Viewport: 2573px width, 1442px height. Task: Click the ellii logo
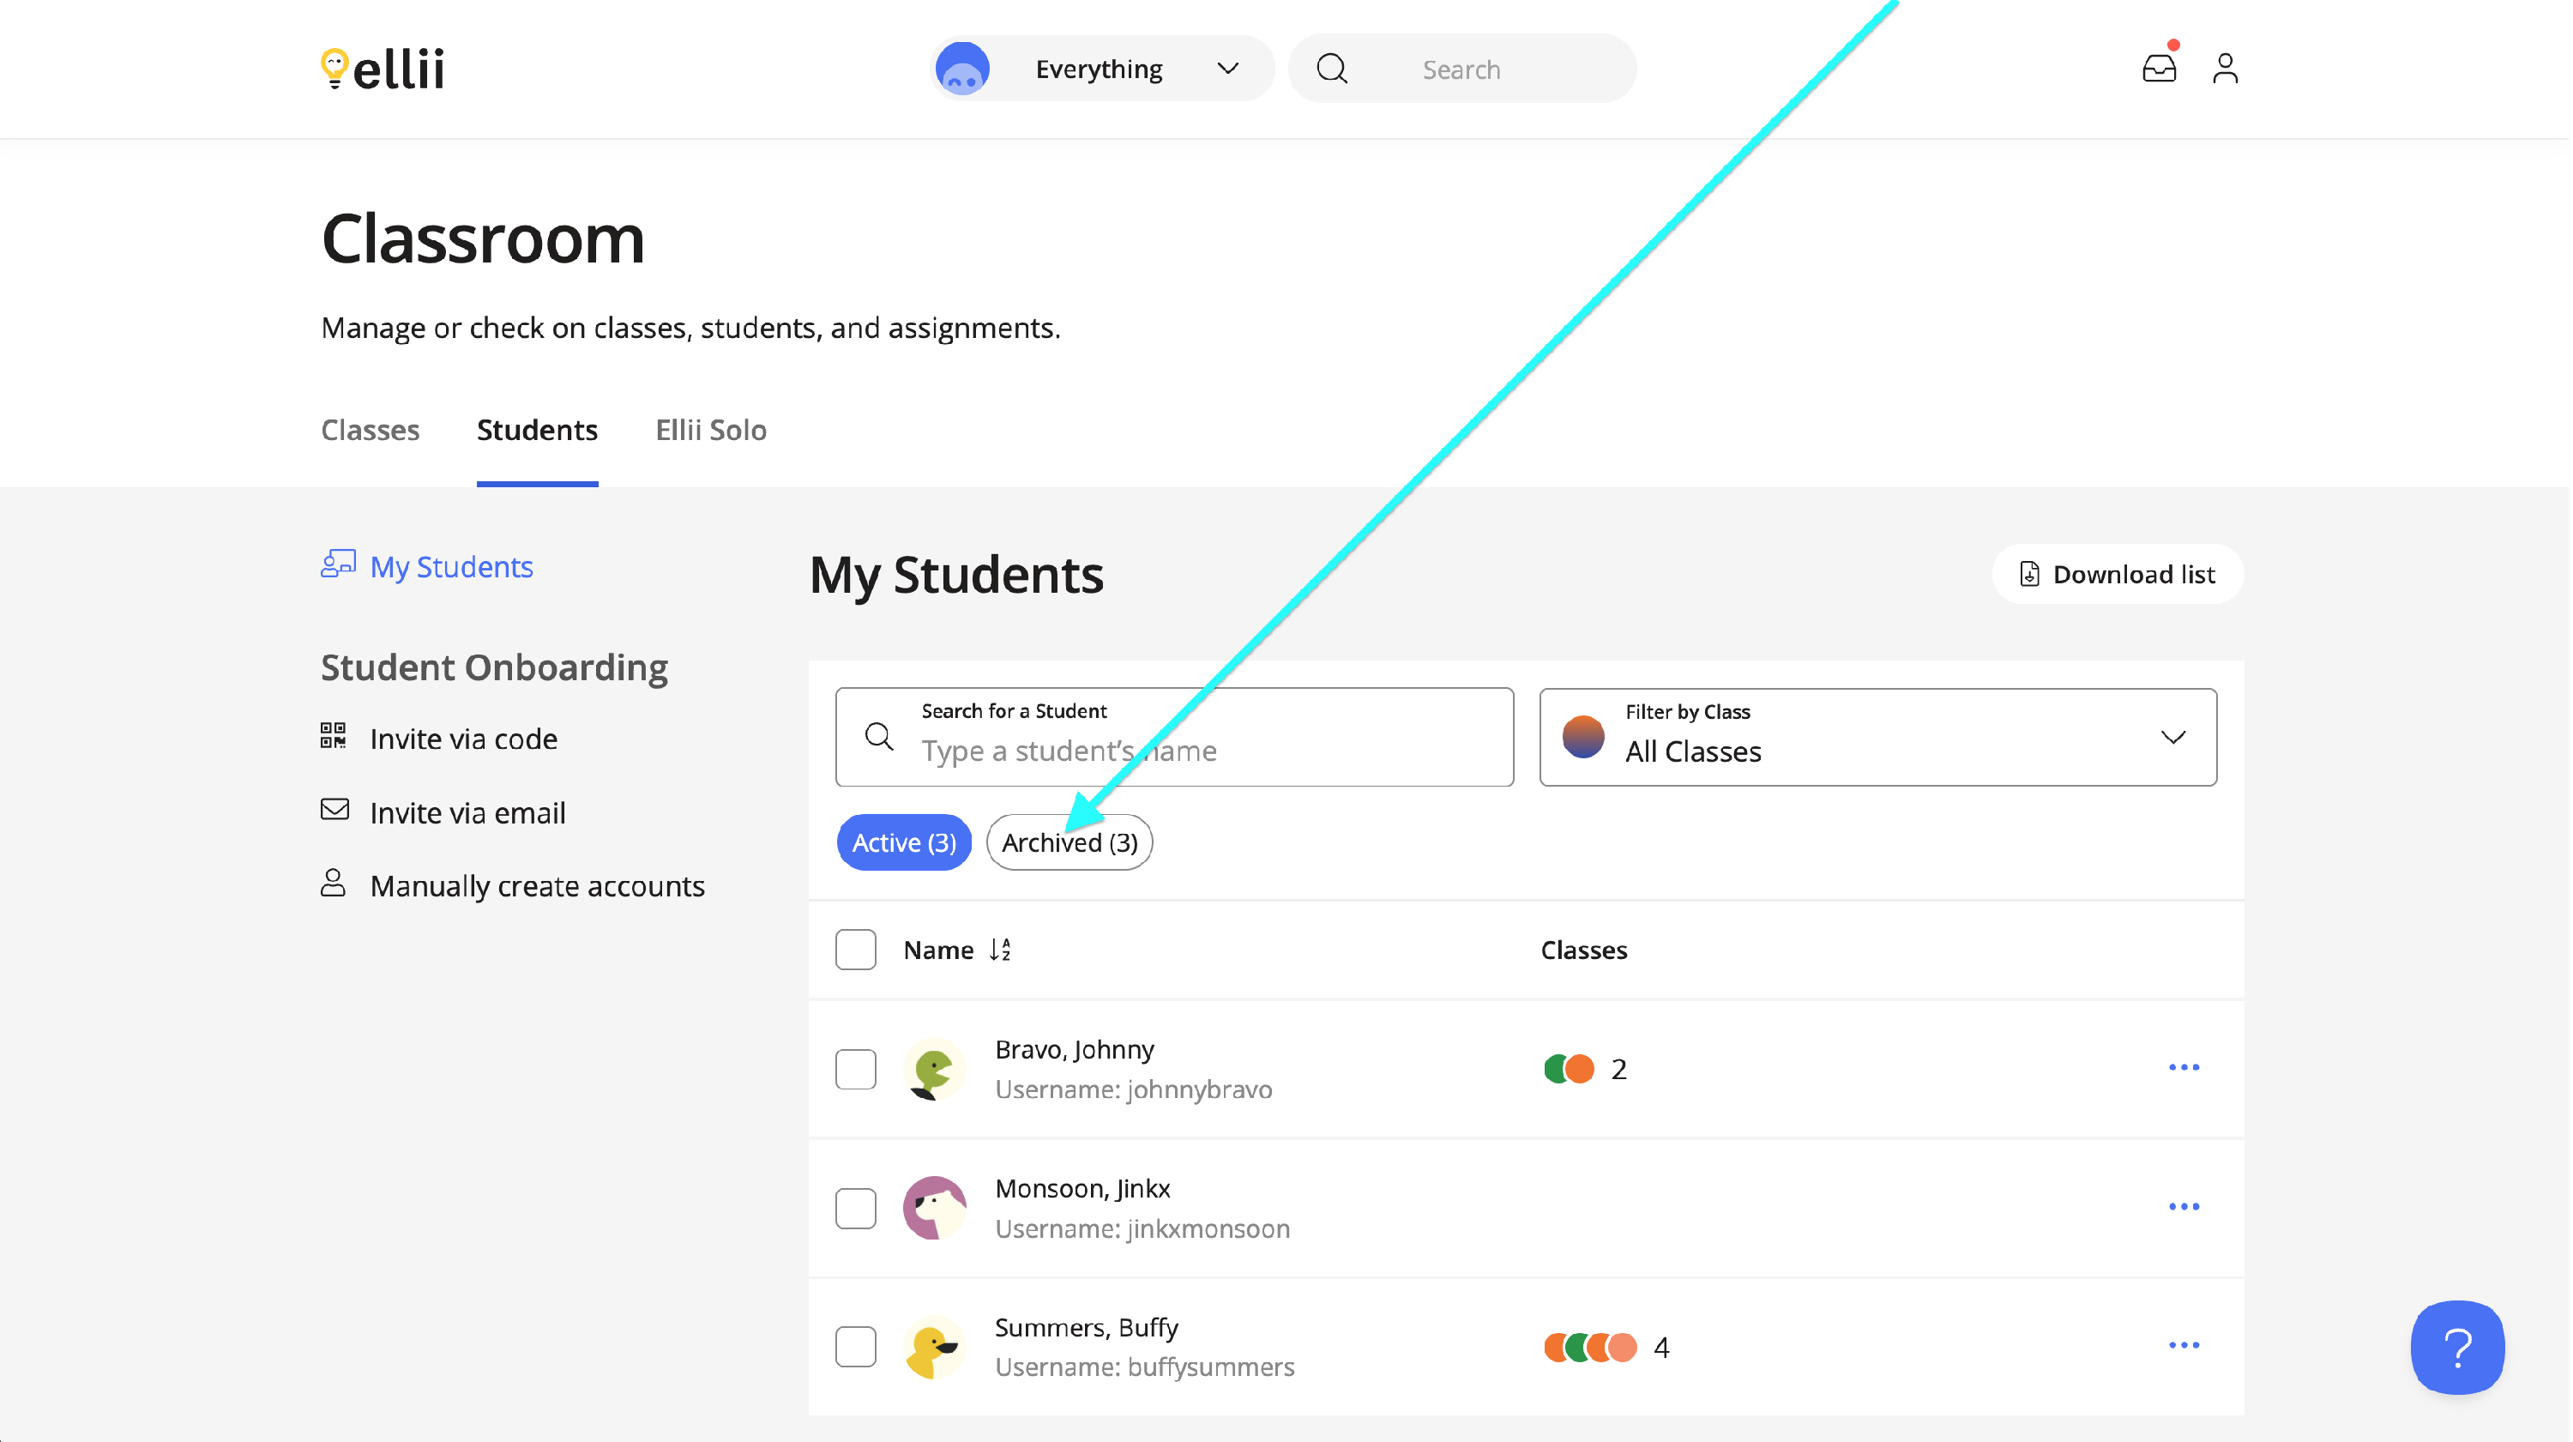coord(383,68)
